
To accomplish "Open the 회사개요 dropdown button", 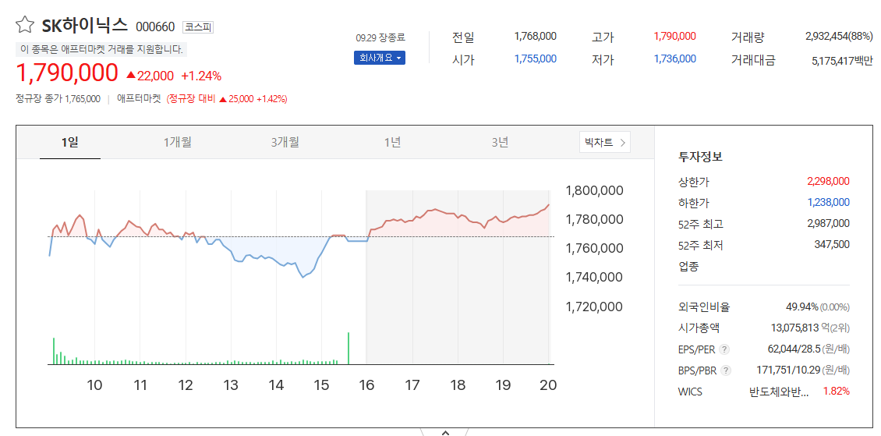I will (x=379, y=58).
